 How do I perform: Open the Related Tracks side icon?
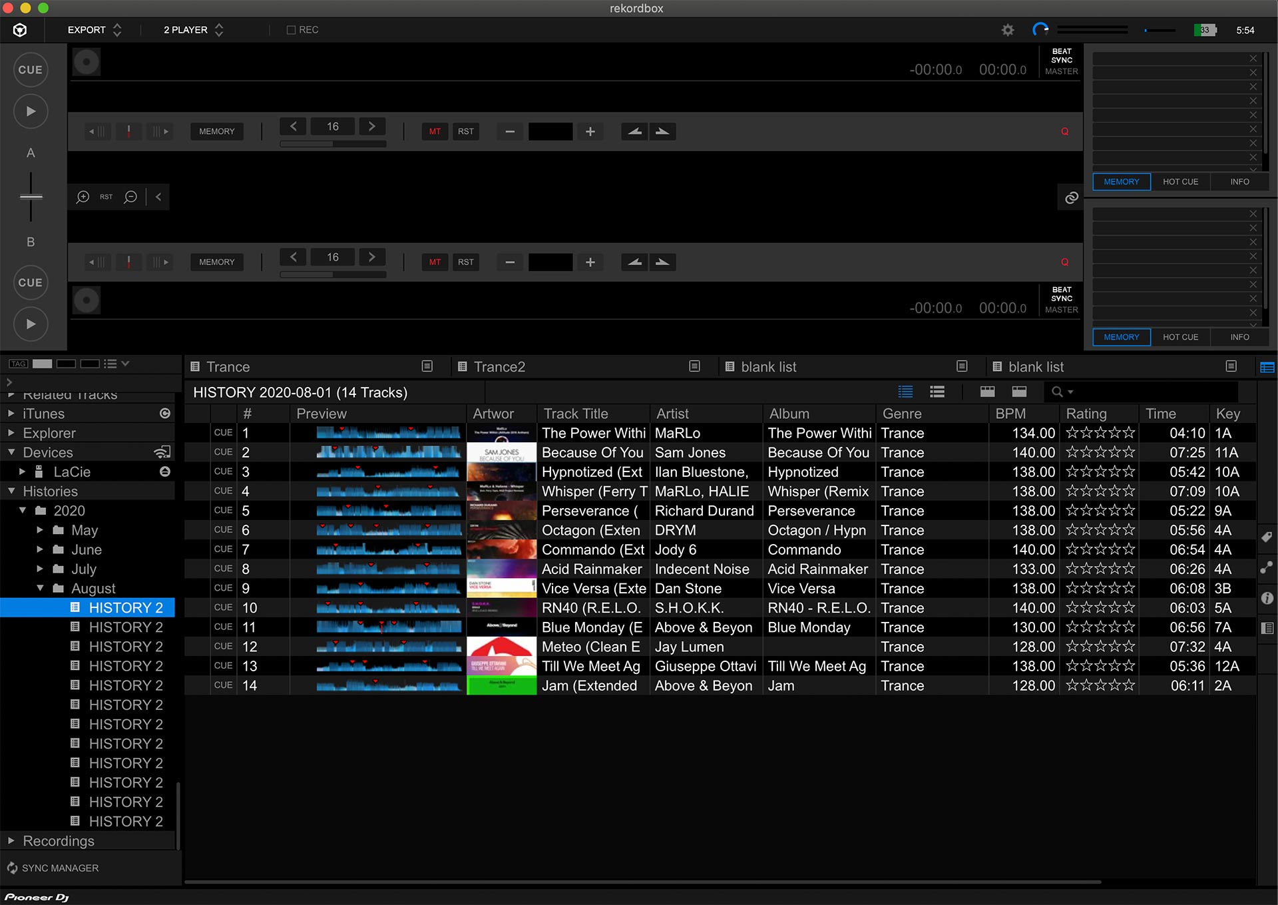tap(1267, 567)
